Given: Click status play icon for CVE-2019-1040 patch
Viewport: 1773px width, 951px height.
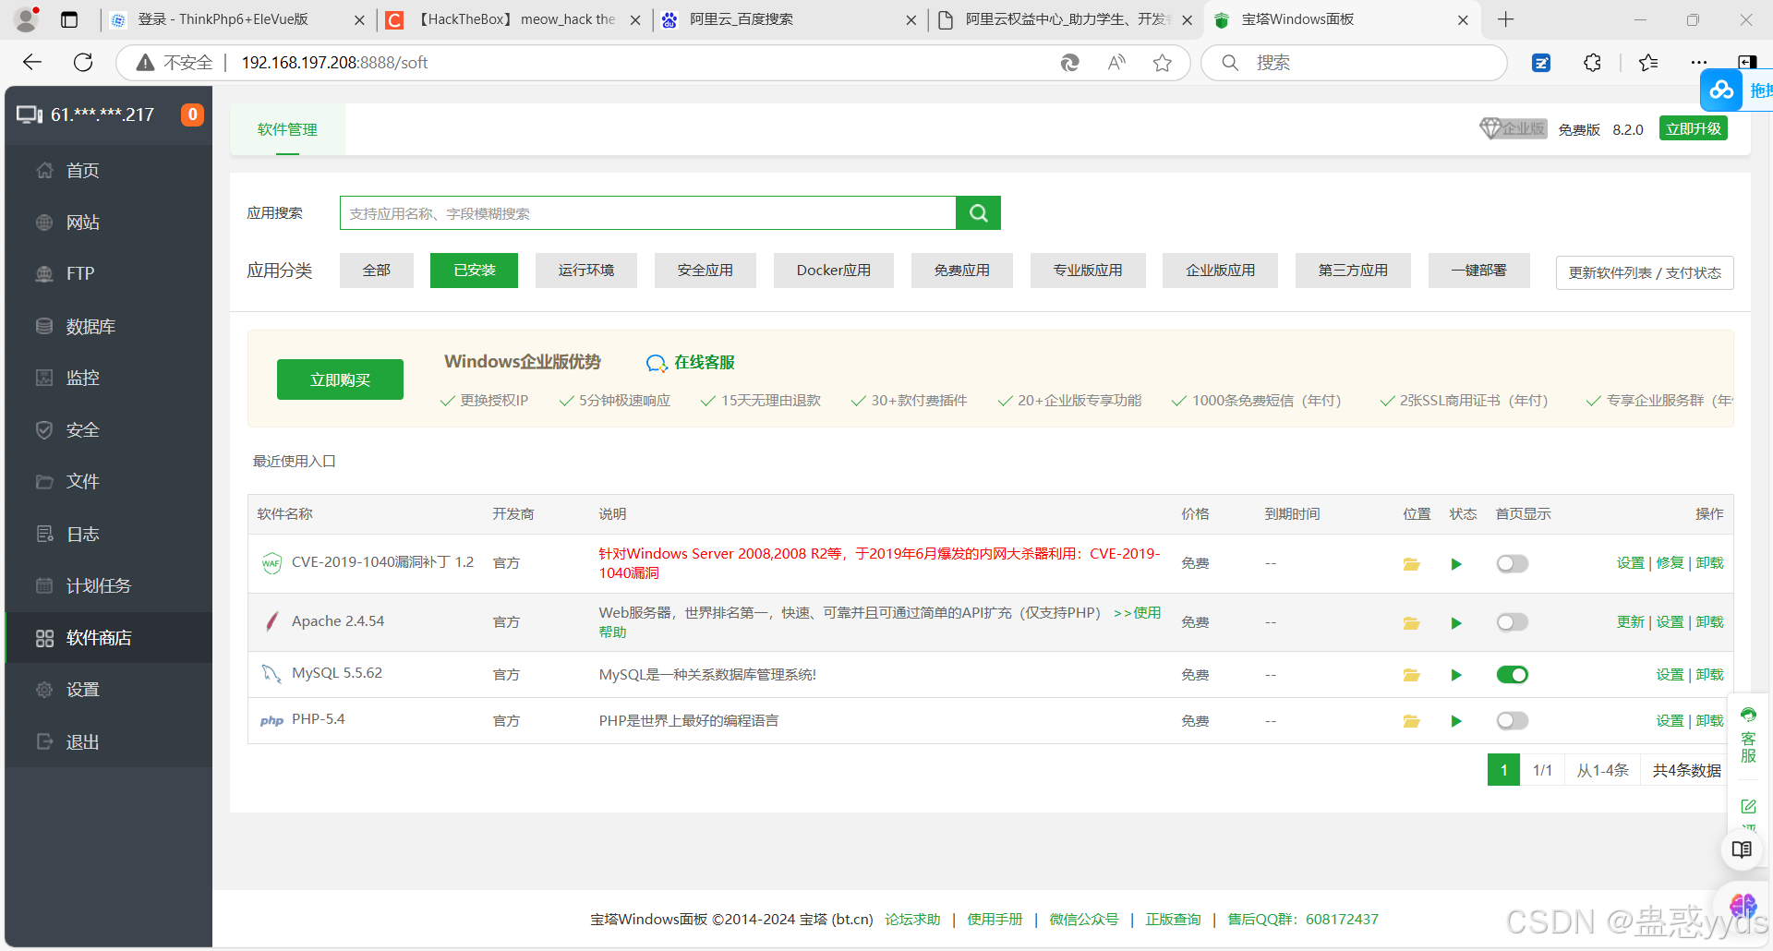Looking at the screenshot, I should click(1456, 564).
